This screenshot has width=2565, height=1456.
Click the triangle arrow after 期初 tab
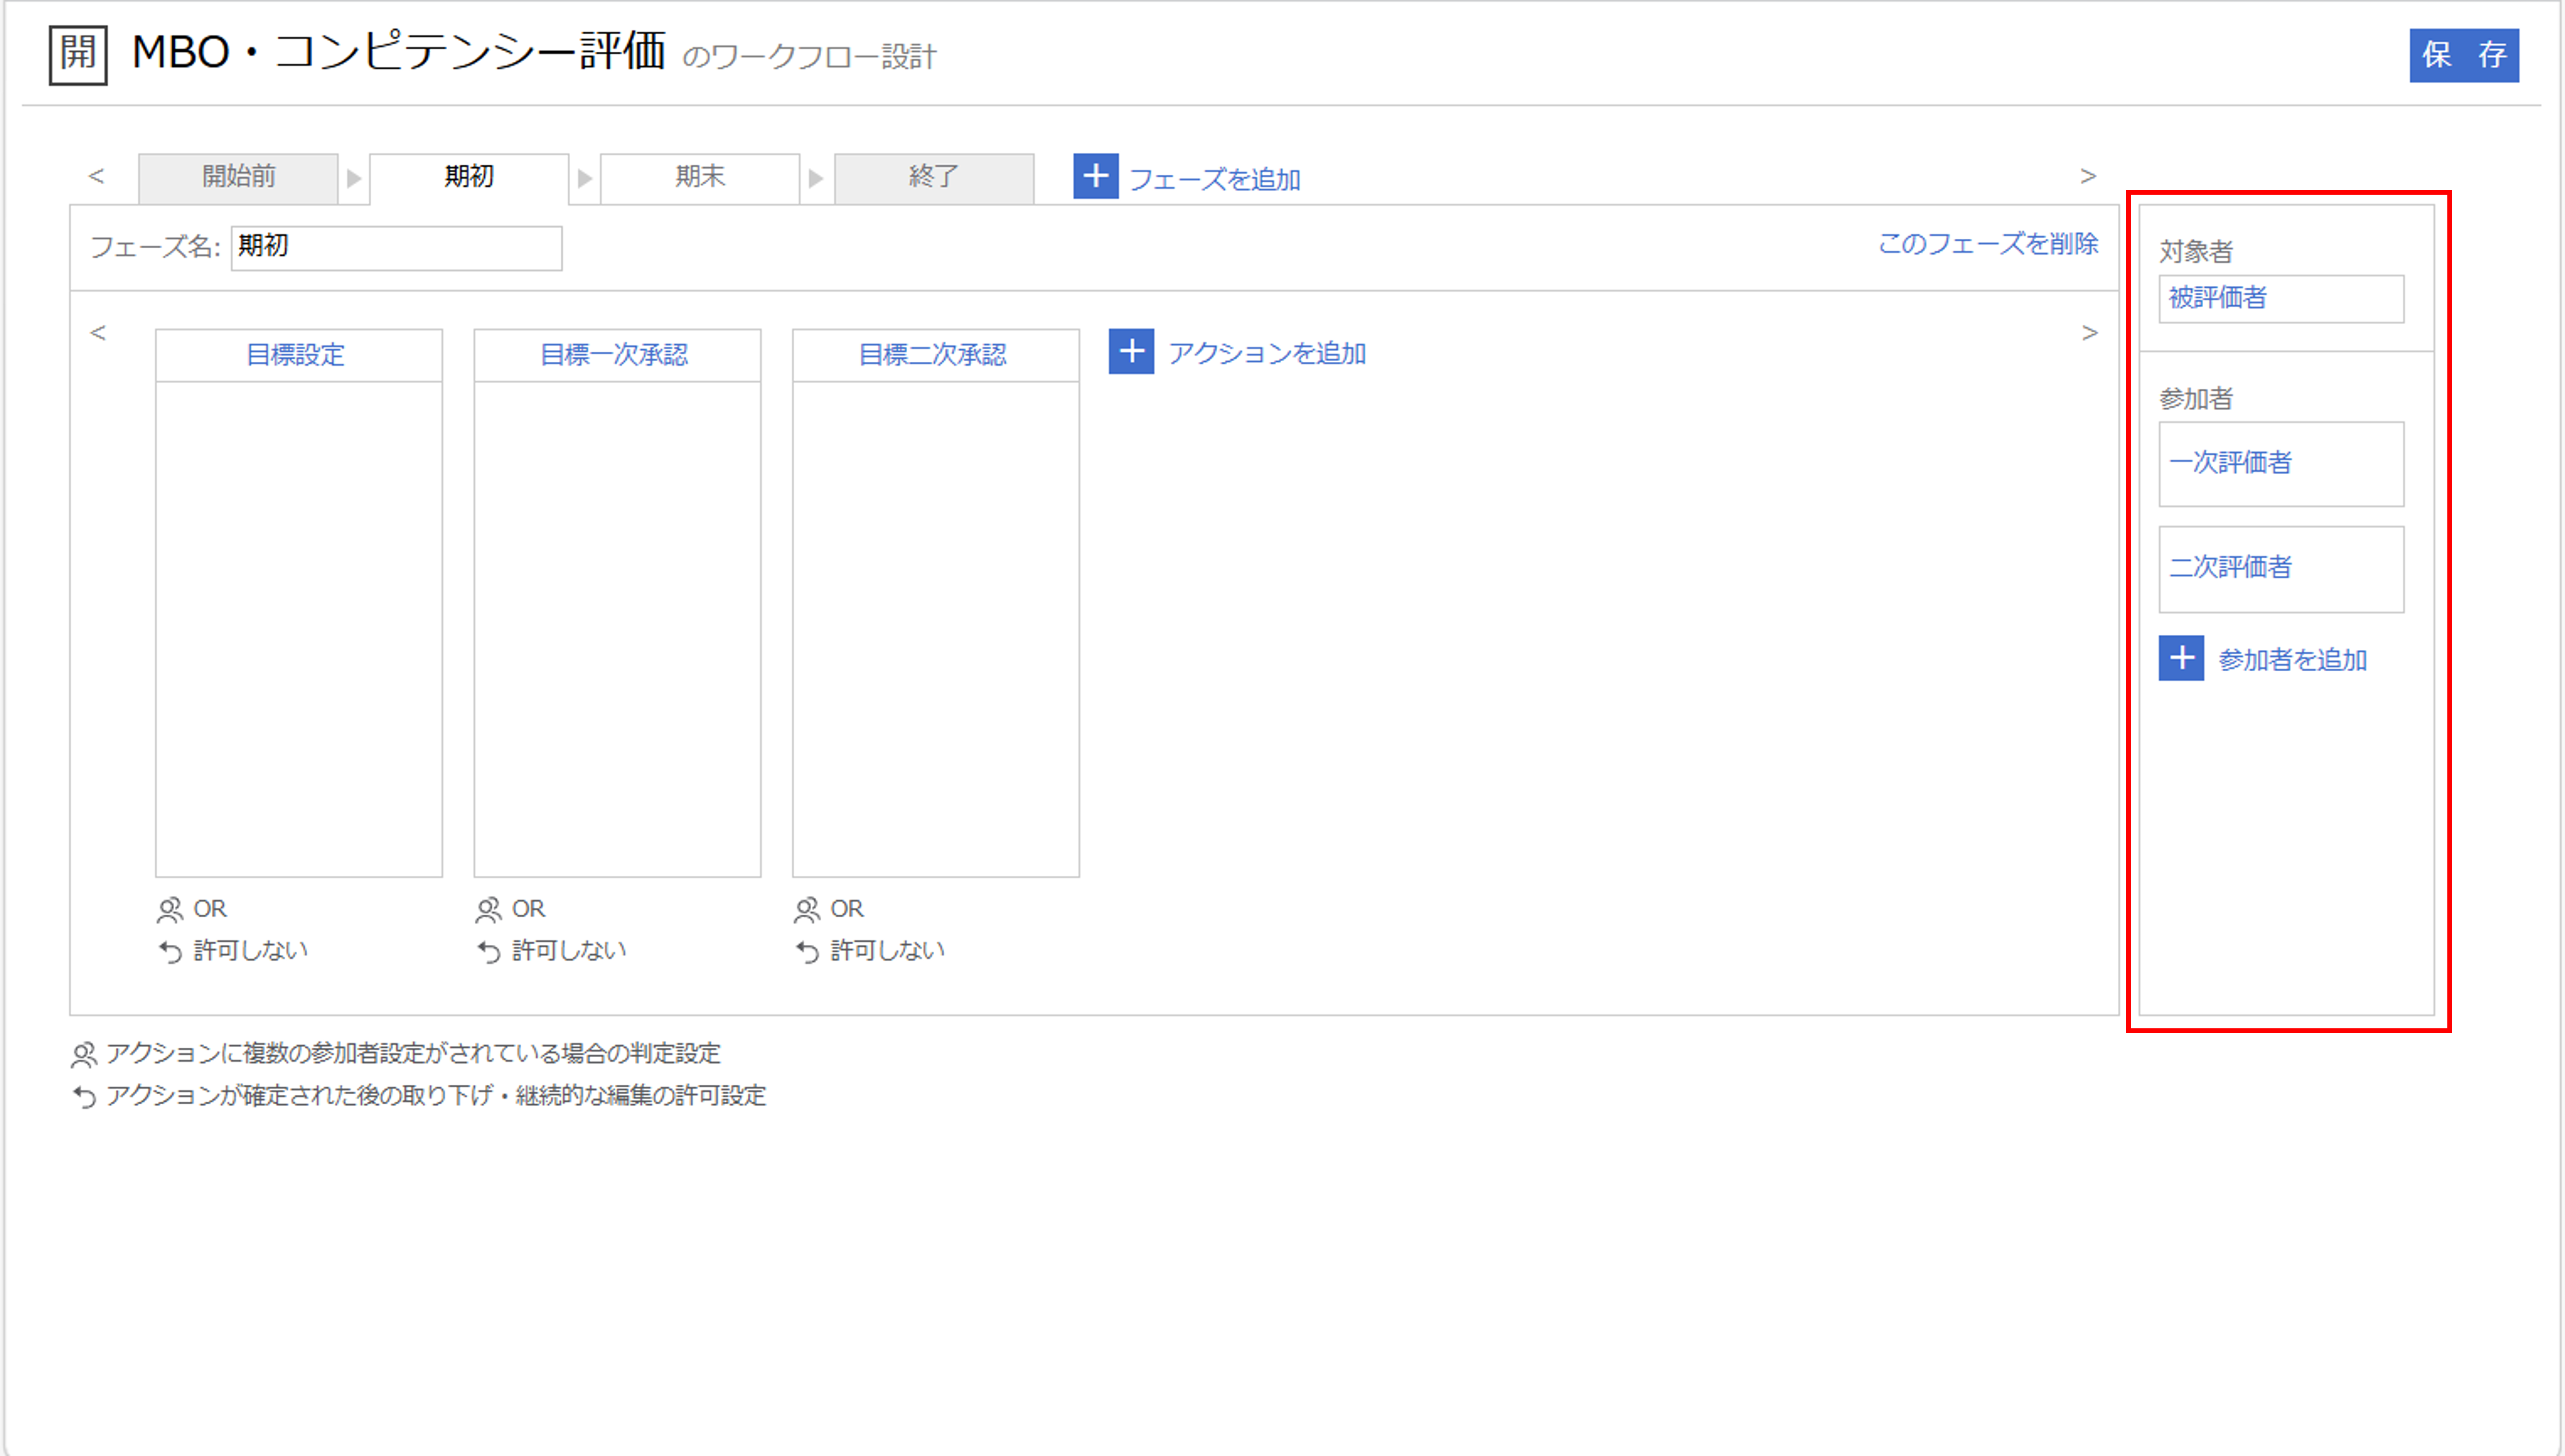585,179
